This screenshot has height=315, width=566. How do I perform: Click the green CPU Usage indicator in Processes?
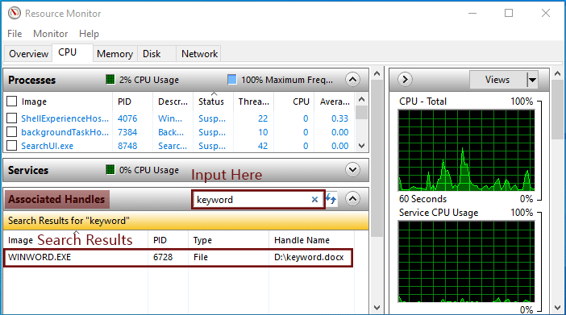pos(110,80)
